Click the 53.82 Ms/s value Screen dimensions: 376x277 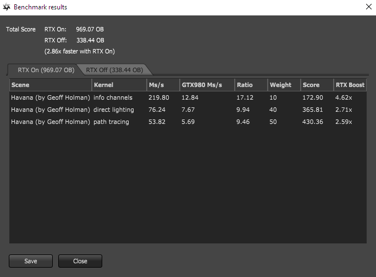pyautogui.click(x=157, y=122)
